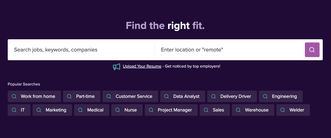Click the magnifier icon in the Nurse chip
Viewport: 331px width, 138px height.
[118, 110]
